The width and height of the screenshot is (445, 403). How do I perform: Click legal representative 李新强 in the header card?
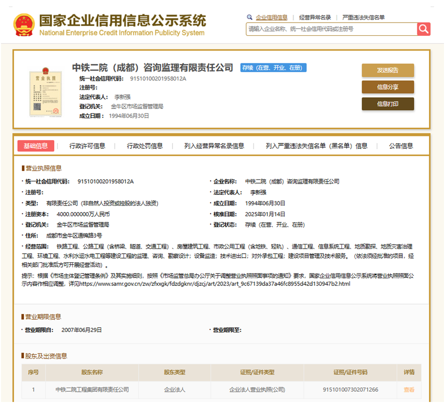click(x=122, y=97)
